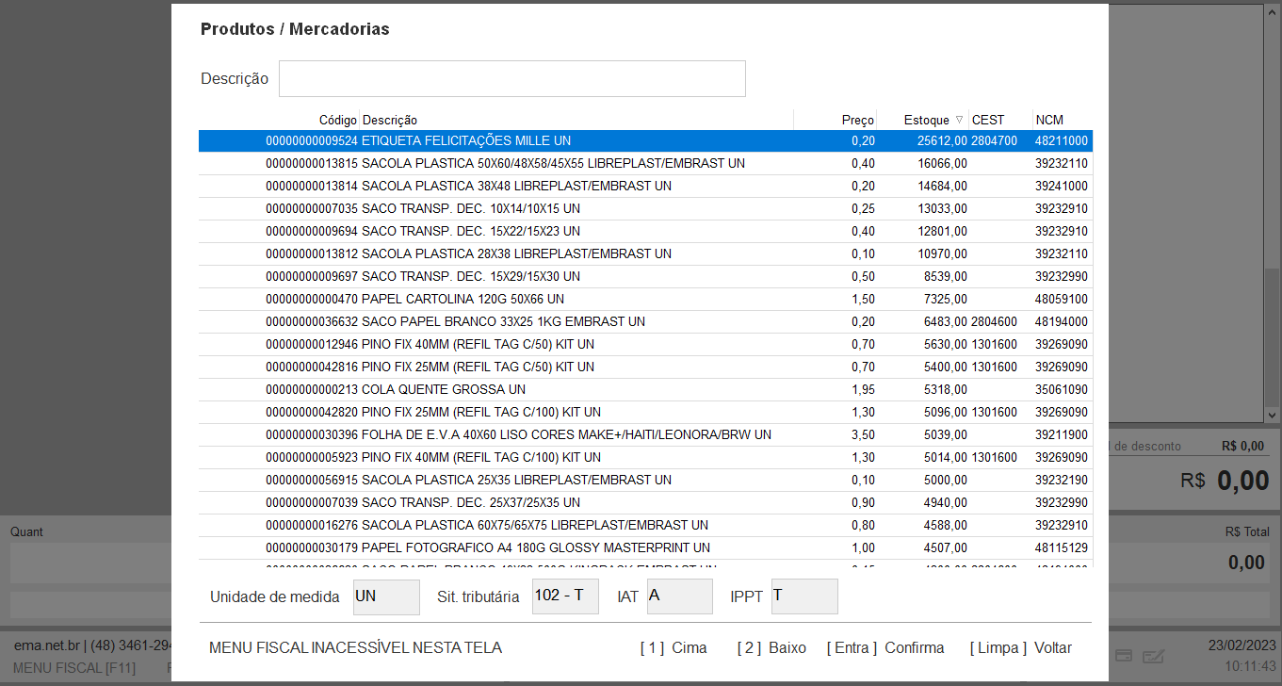Image resolution: width=1282 pixels, height=686 pixels.
Task: Click the cheque signing icon in the status bar
Action: pos(1154,655)
